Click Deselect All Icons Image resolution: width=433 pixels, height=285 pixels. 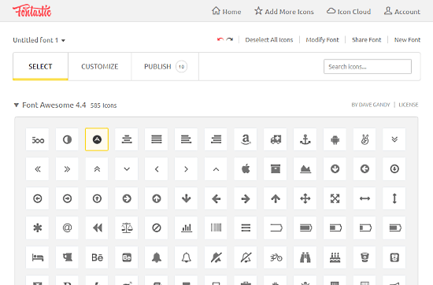click(269, 40)
